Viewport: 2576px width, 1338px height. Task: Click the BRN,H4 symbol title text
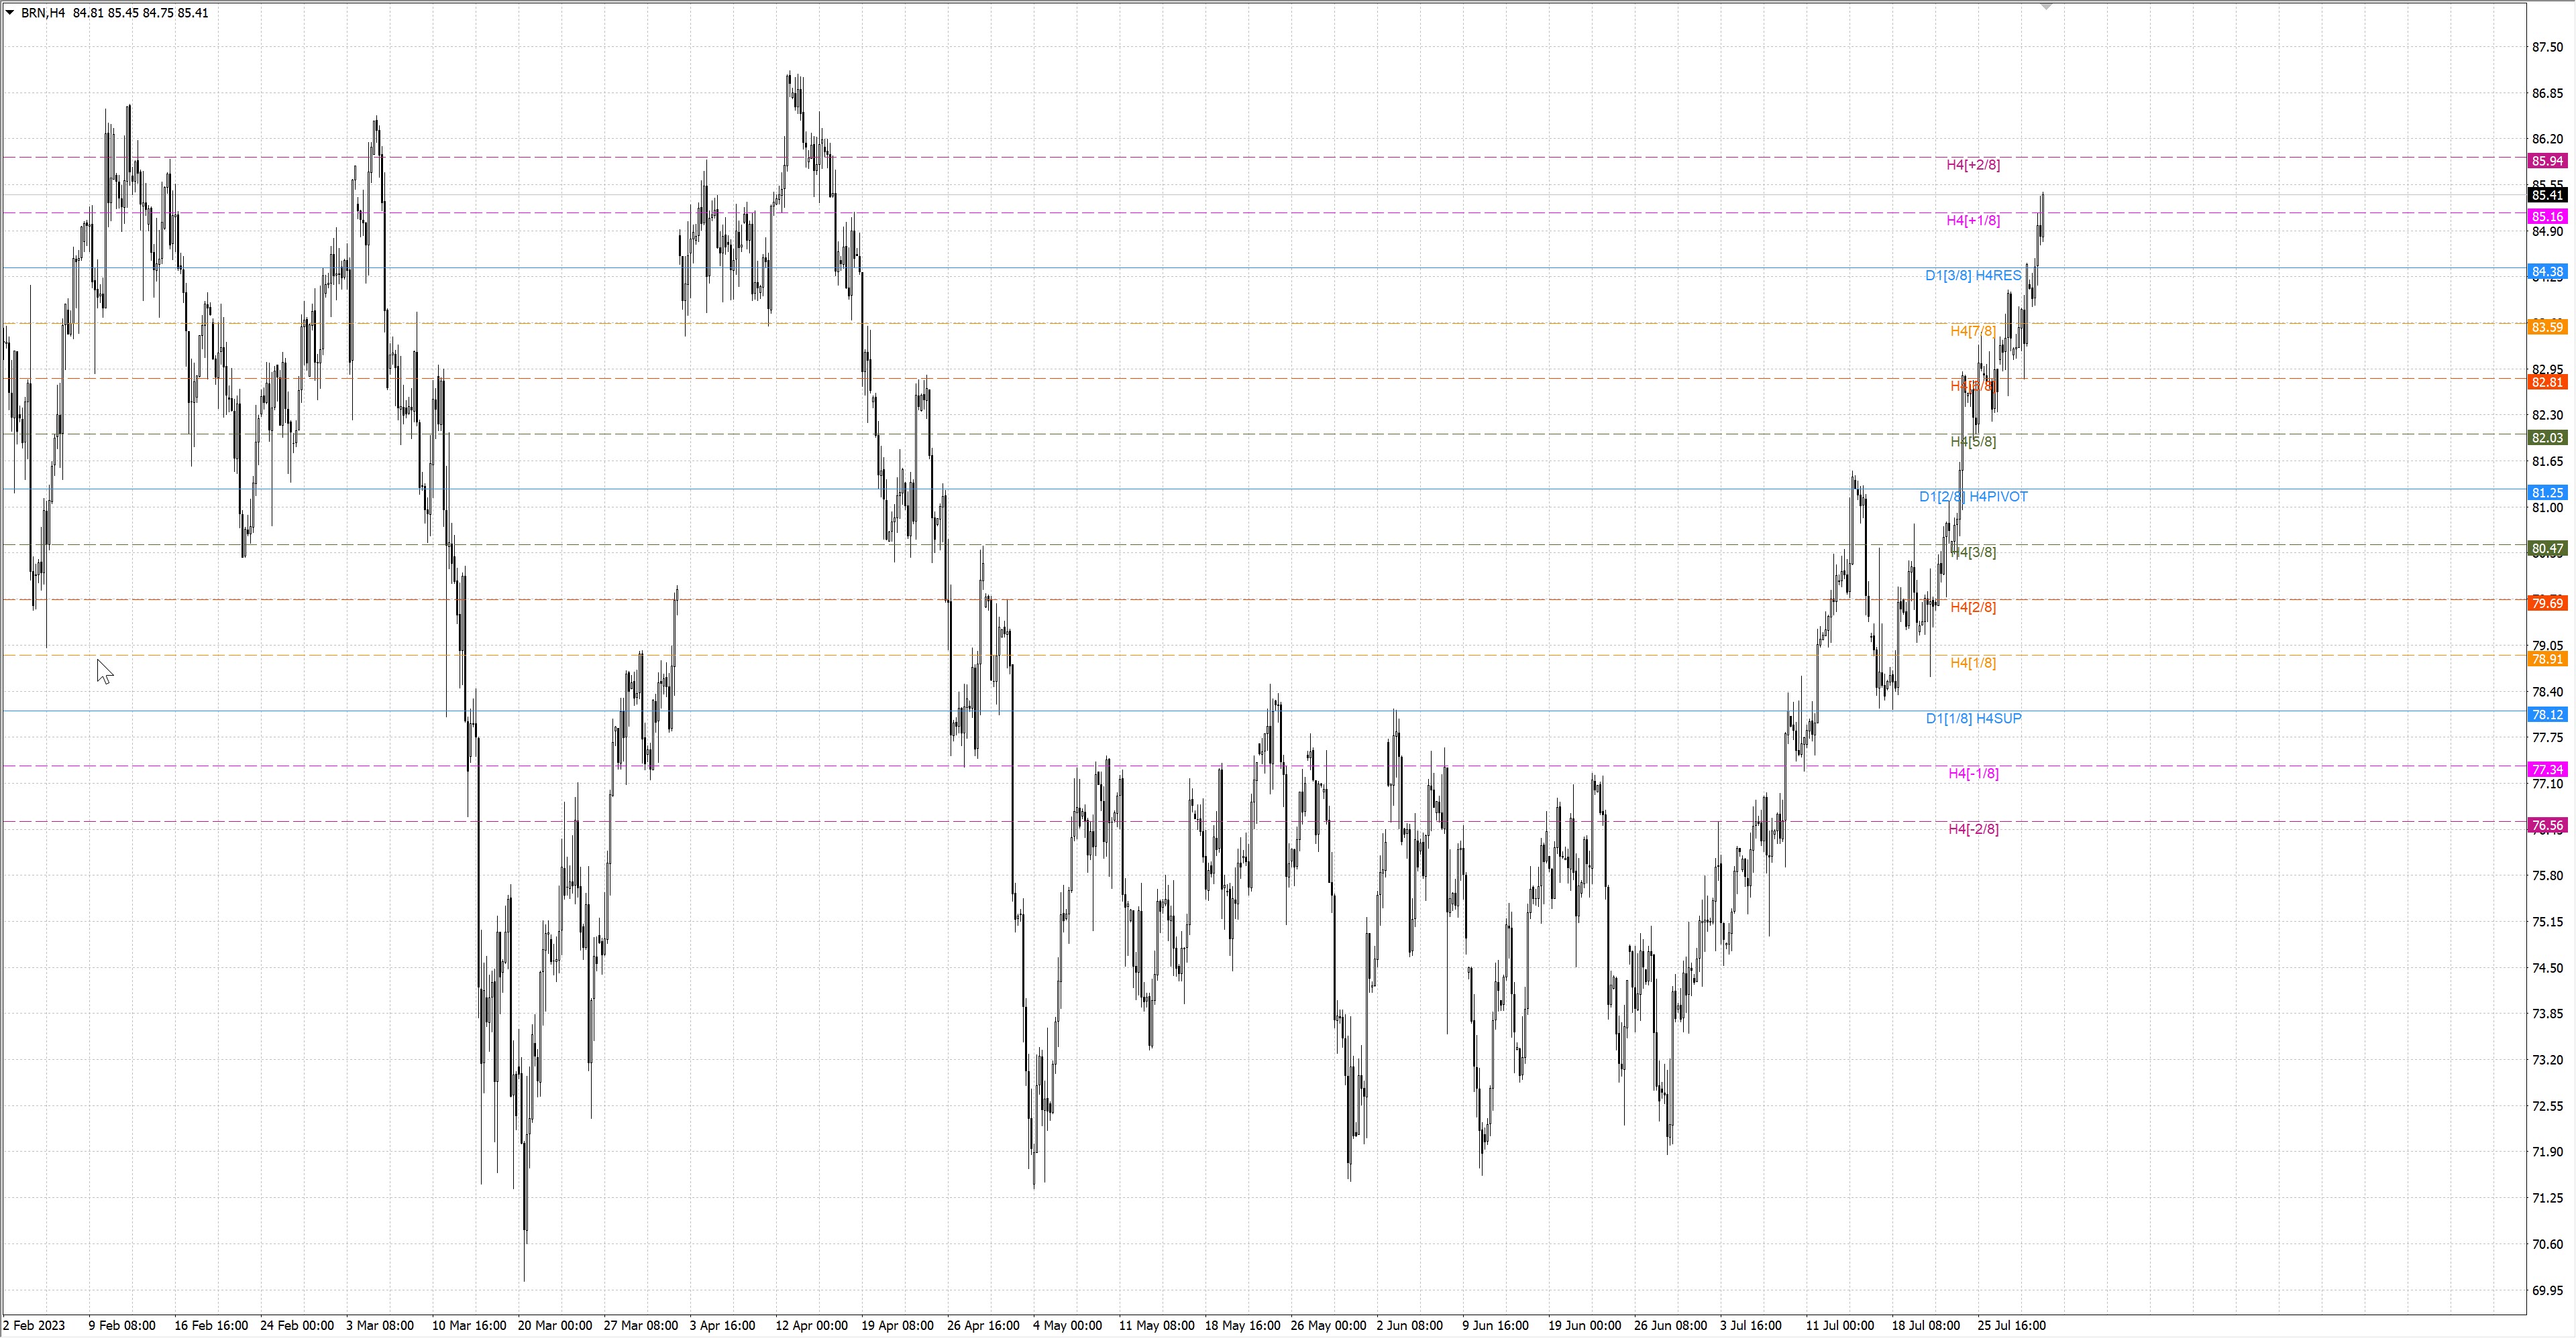click(x=42, y=13)
